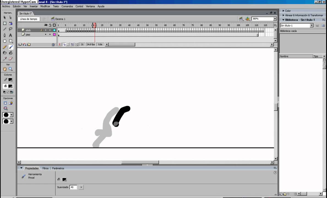Open fill color swatch in toolbox
Viewport: 327px width, 198px height.
click(10, 86)
